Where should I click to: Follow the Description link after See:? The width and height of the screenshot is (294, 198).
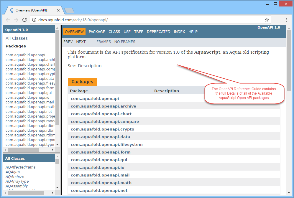coord(90,66)
